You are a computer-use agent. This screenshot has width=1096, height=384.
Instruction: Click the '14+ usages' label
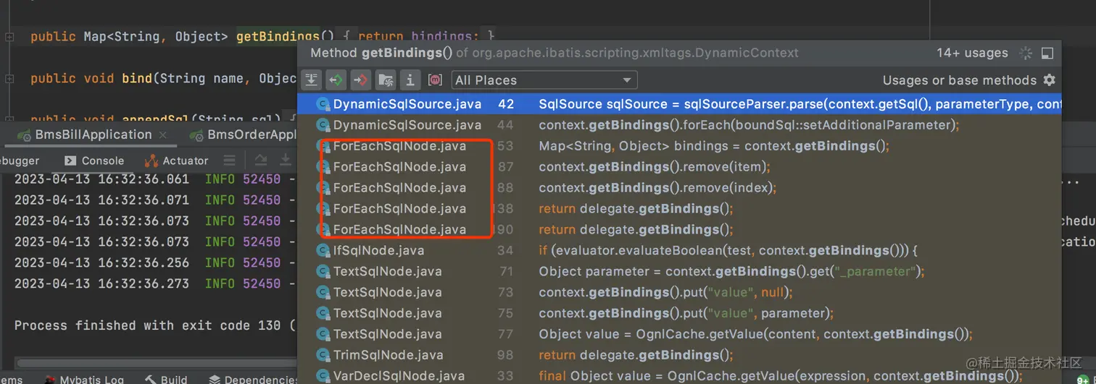pyautogui.click(x=972, y=53)
